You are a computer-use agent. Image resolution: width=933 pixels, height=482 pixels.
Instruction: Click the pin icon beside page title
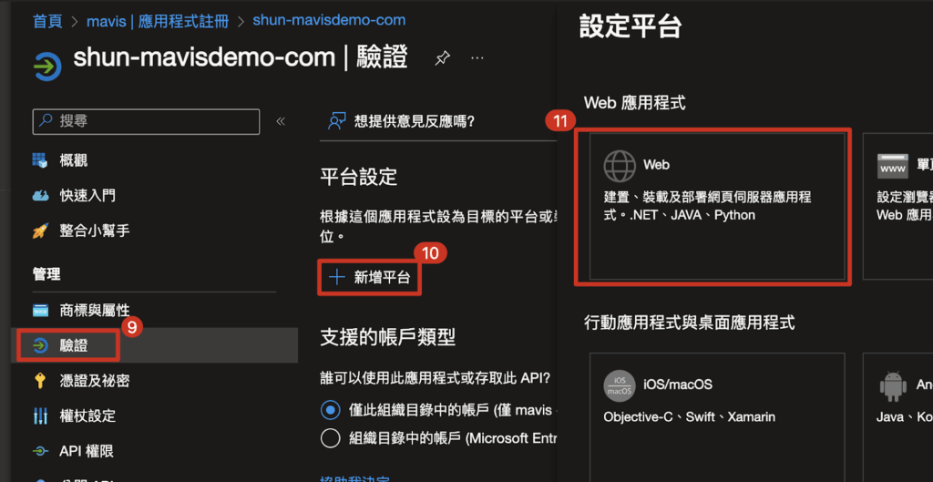coord(442,58)
